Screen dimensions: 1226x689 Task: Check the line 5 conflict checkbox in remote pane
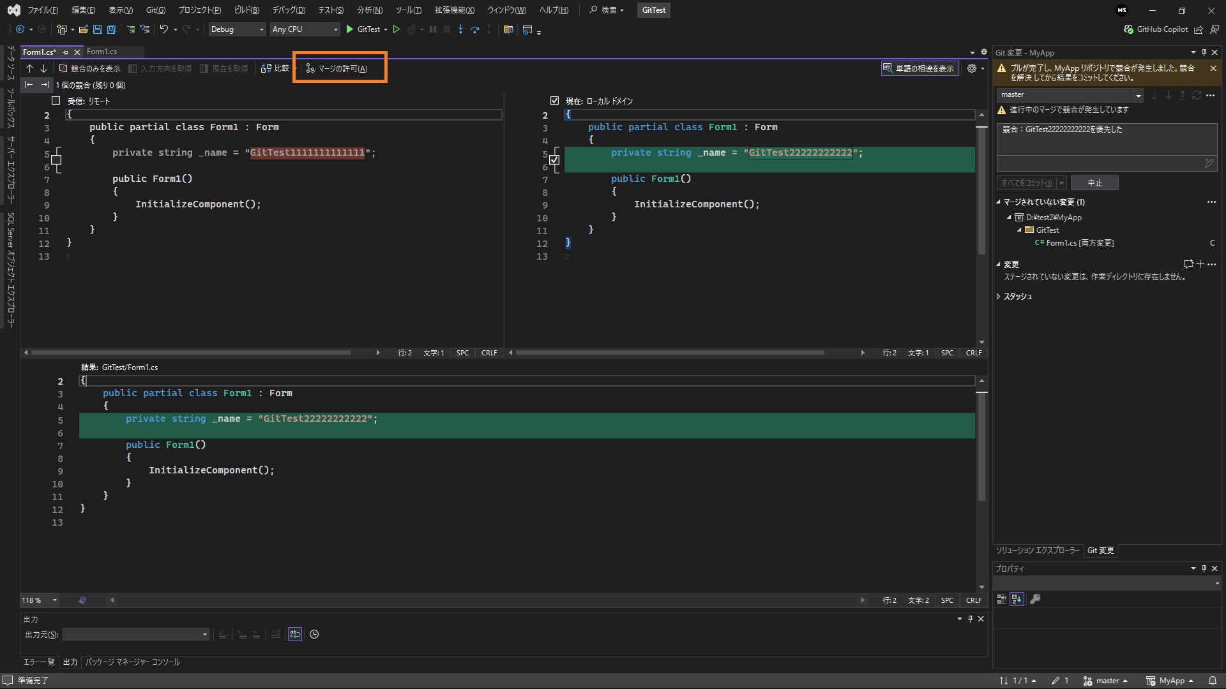(x=56, y=159)
